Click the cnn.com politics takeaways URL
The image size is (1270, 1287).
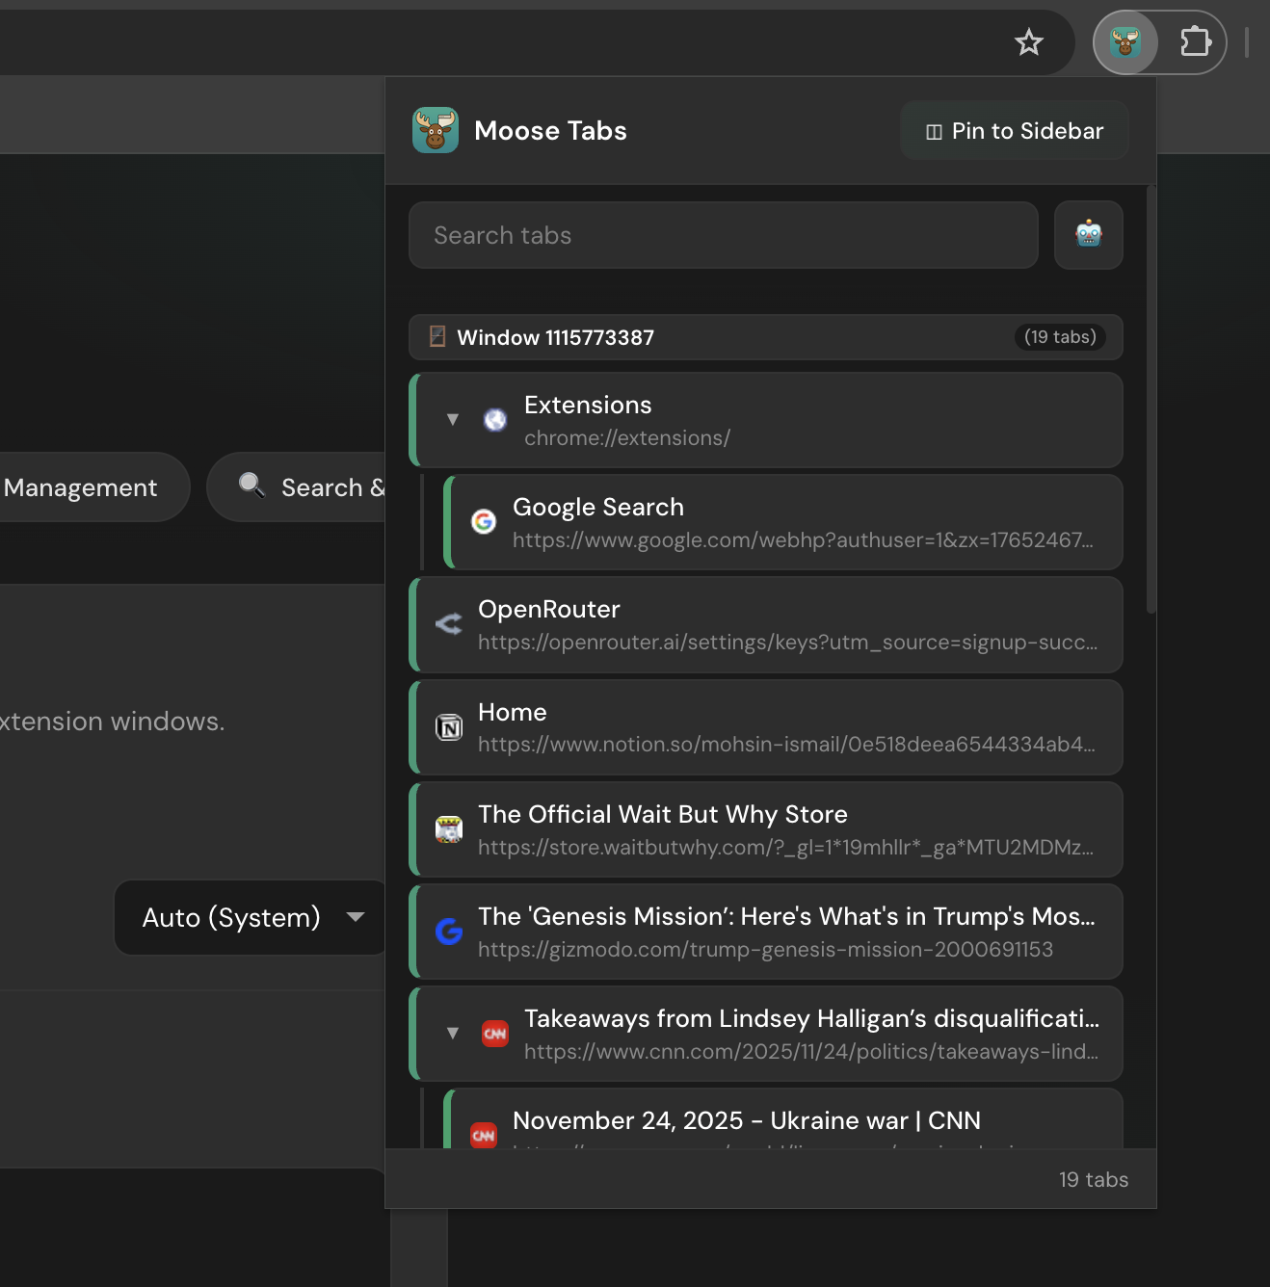pyautogui.click(x=810, y=1052)
